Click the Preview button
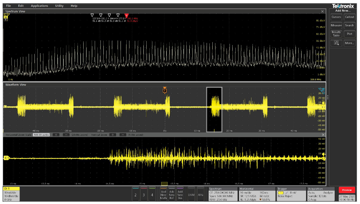 point(347,190)
